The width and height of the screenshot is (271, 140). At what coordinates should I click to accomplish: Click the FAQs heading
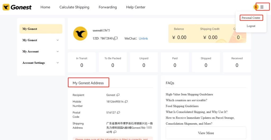coord(170,83)
